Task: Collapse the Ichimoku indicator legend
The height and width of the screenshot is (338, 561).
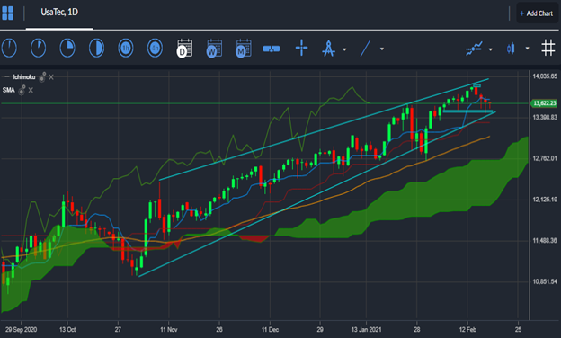Action: (6, 77)
